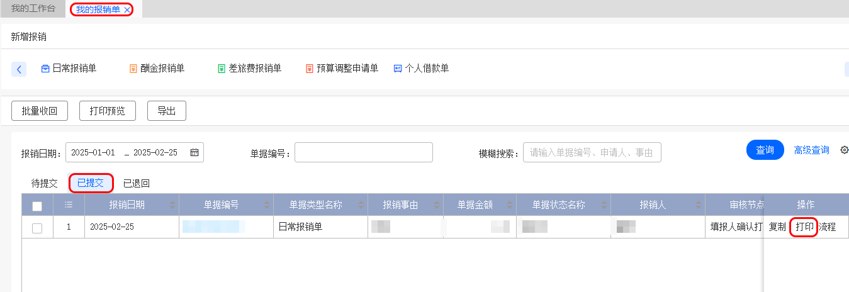Screen dimensions: 849x292
Task: Open the 高级查询 link
Action: tap(811, 150)
